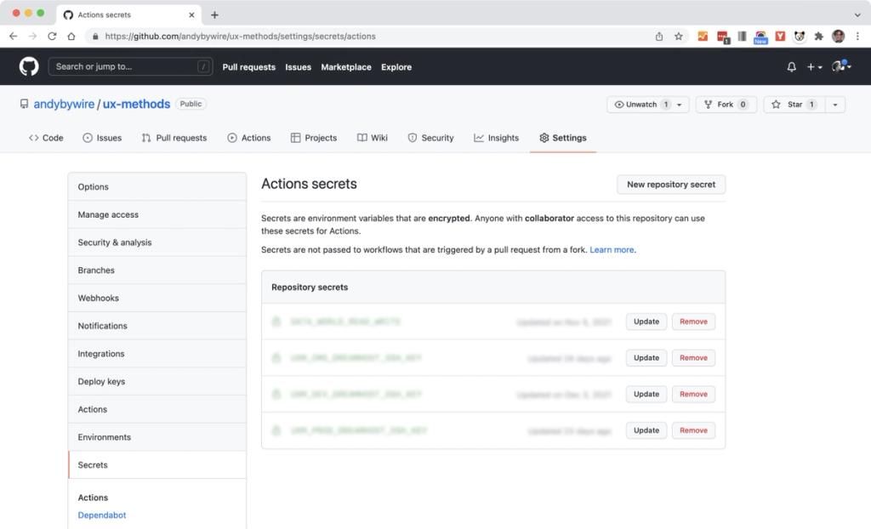Viewport: 871px width, 529px height.
Task: Open Manage access in settings sidebar
Action: tap(157, 214)
